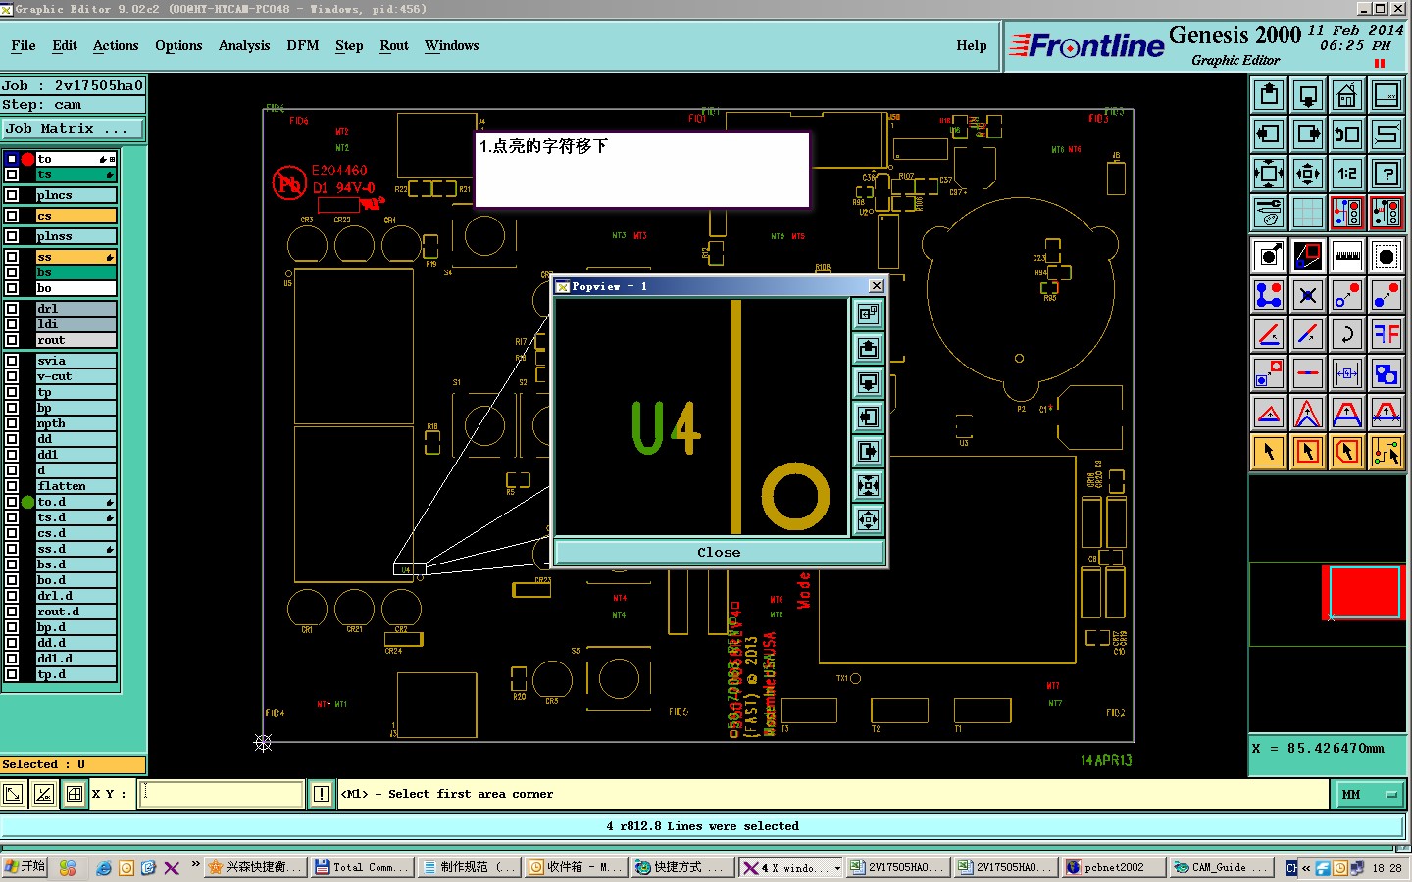Click the zoom in arrows icon
The image size is (1412, 882).
pyautogui.click(x=1269, y=173)
